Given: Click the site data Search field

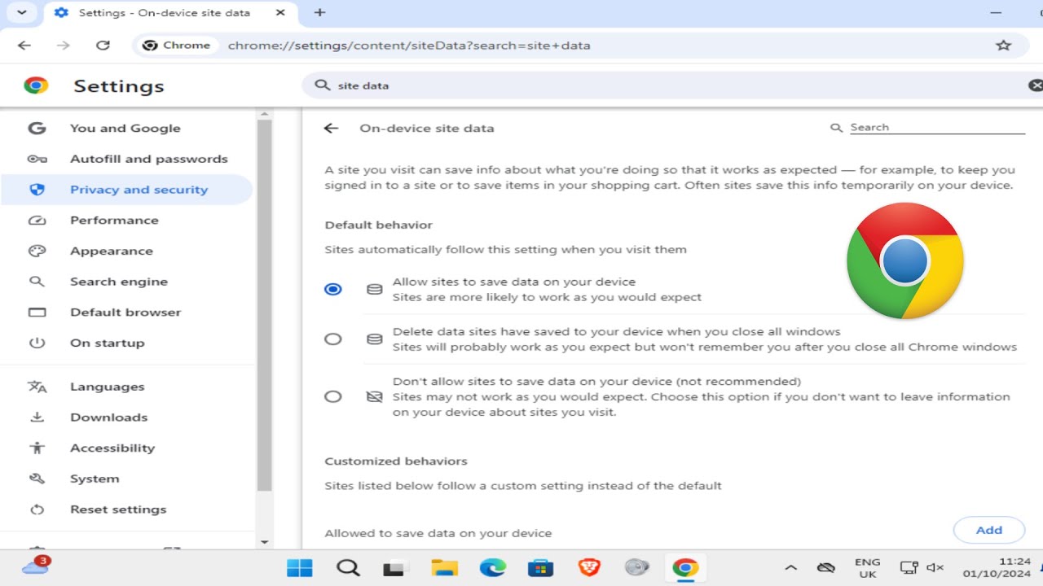Looking at the screenshot, I should coord(937,128).
